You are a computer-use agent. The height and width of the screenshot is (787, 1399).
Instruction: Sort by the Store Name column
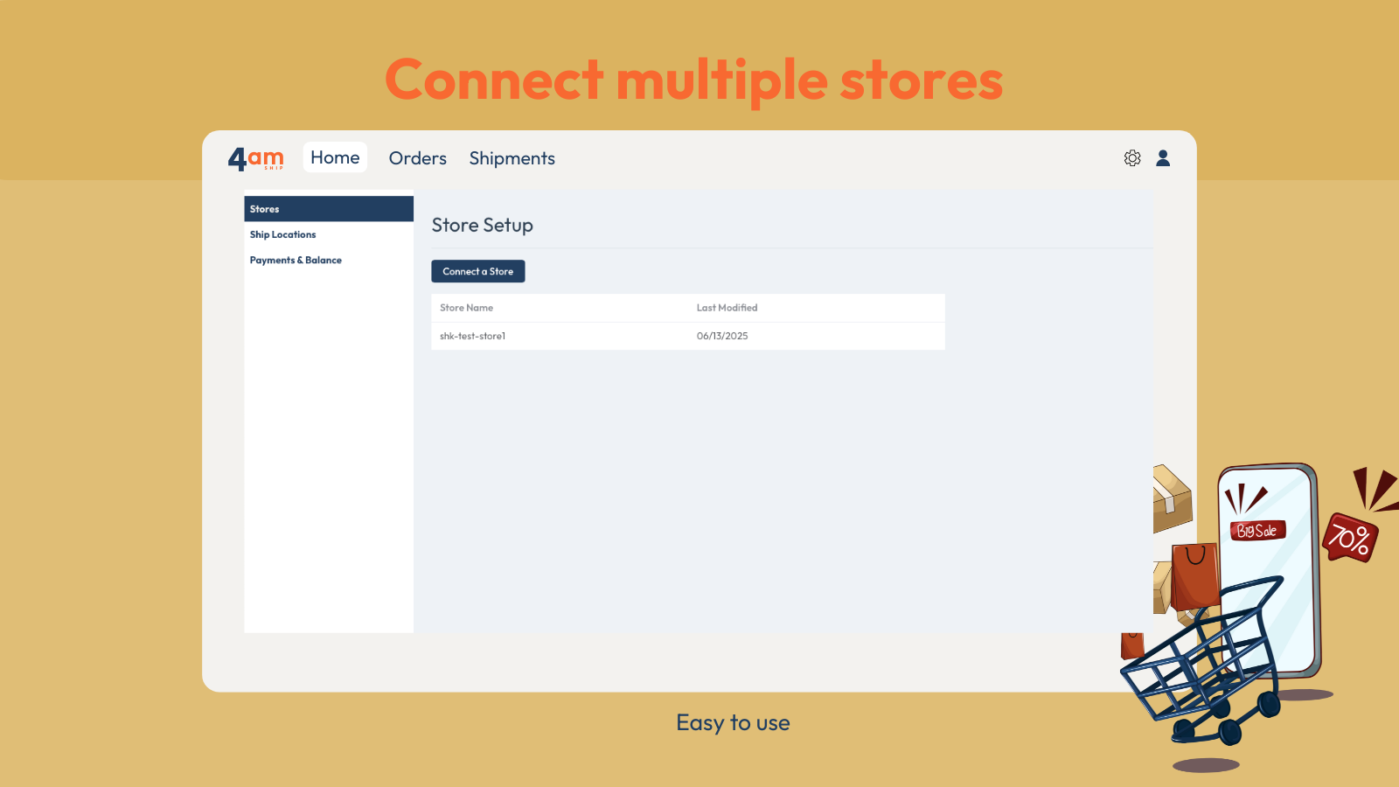tap(465, 307)
